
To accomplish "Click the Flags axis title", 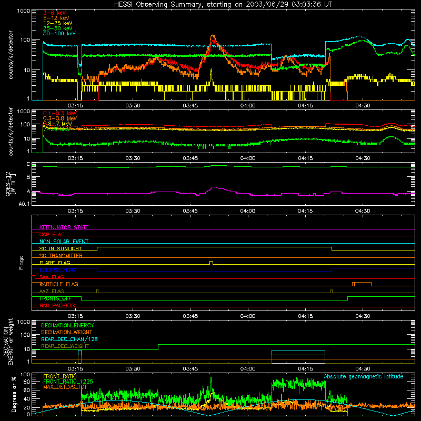I will click(21, 263).
